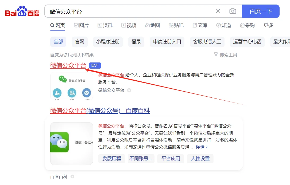
Task: Open the 文库 tab
Action: pyautogui.click(x=200, y=25)
